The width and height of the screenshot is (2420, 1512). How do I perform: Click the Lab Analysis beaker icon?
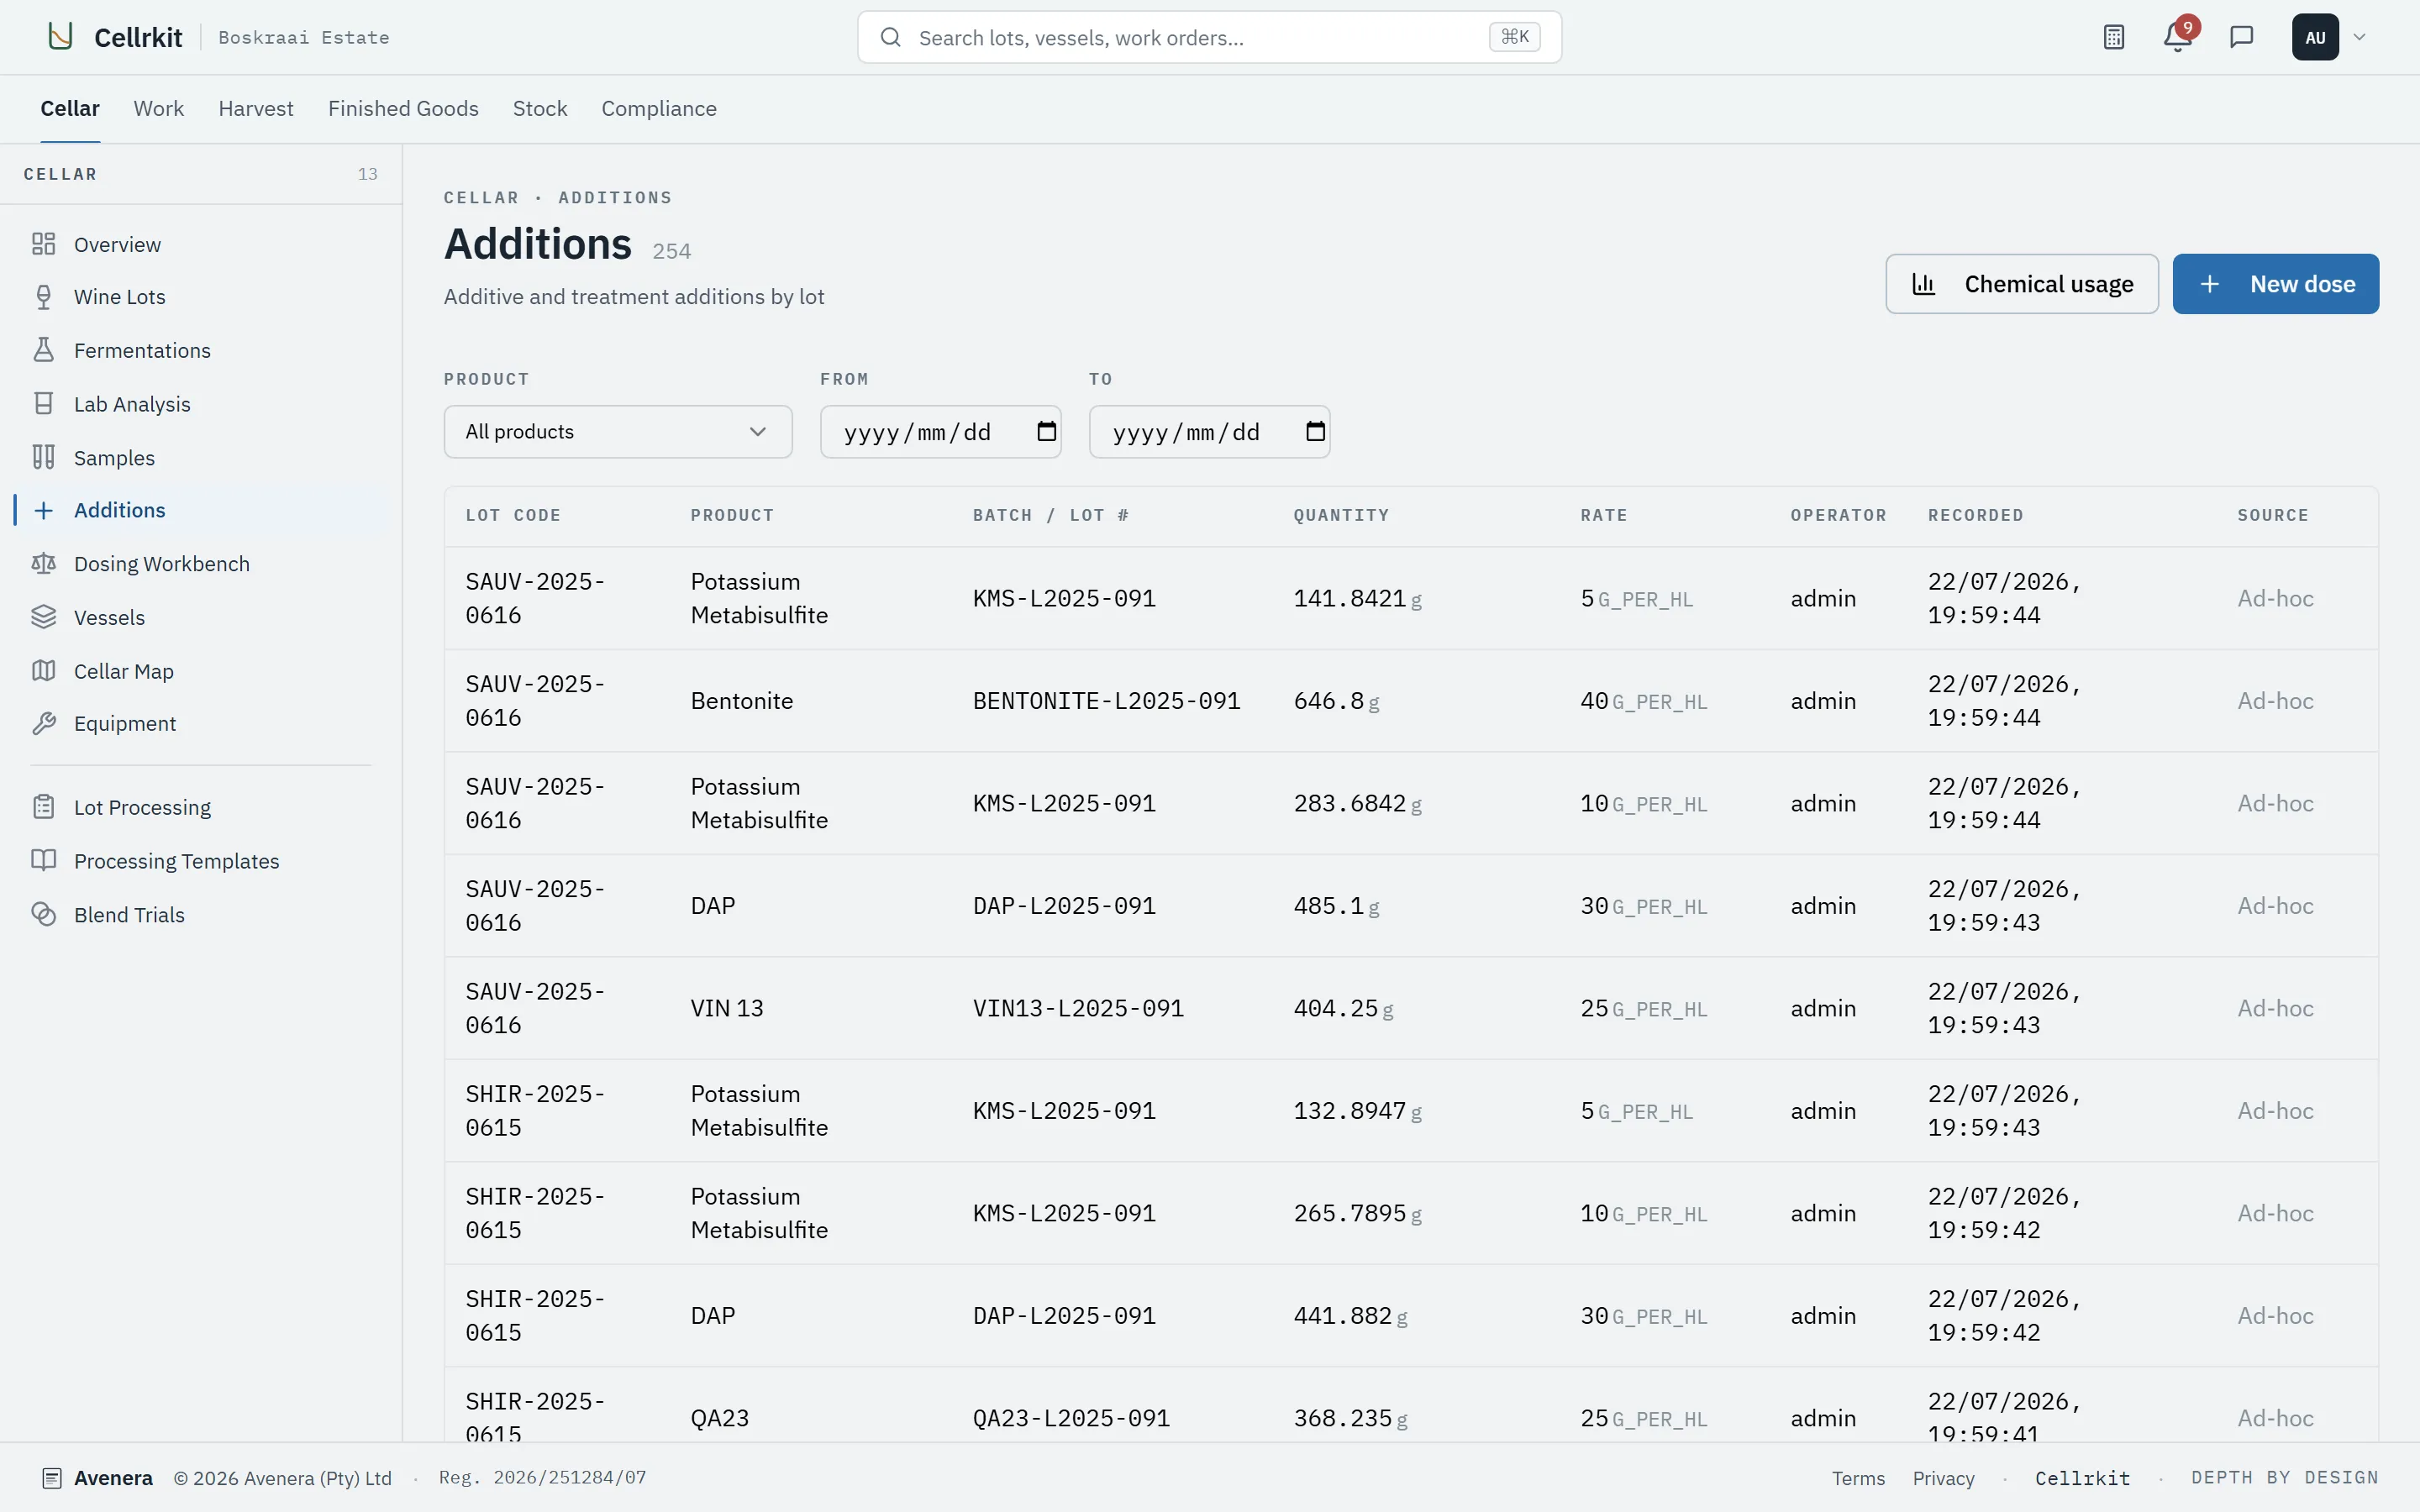pos(43,404)
